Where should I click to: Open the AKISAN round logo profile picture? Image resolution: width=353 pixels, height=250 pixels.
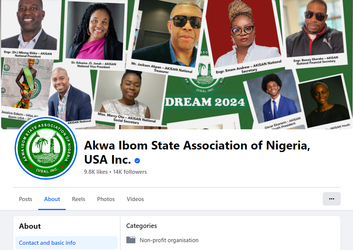coord(46,148)
